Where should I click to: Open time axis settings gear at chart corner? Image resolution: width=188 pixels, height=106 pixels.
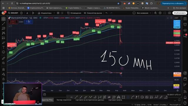click(x=177, y=90)
